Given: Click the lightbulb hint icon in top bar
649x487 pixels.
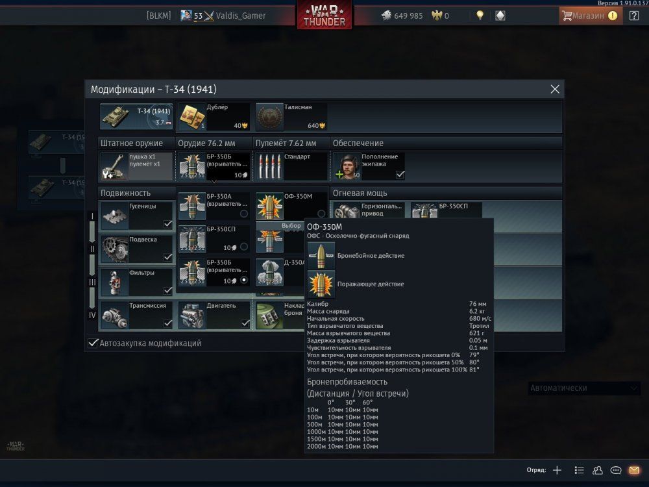Looking at the screenshot, I should point(480,16).
